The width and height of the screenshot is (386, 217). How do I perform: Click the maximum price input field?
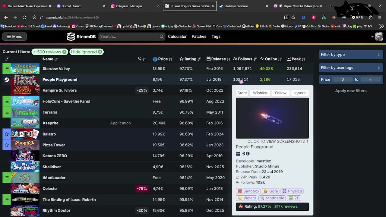point(371,80)
